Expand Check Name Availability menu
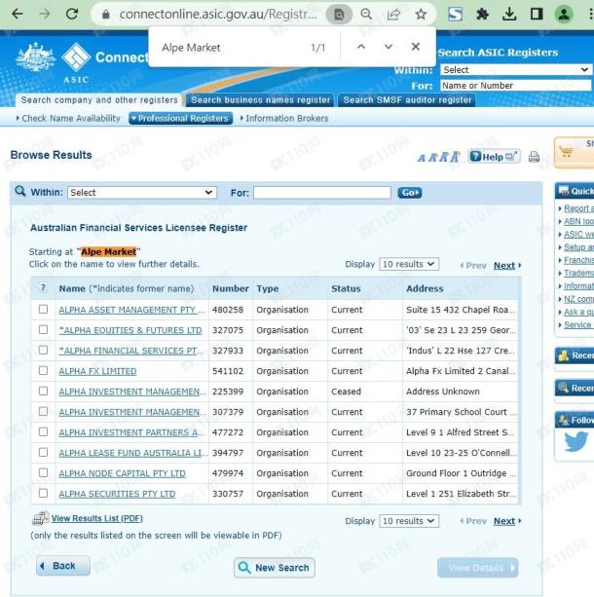This screenshot has height=597, width=594. pos(68,119)
